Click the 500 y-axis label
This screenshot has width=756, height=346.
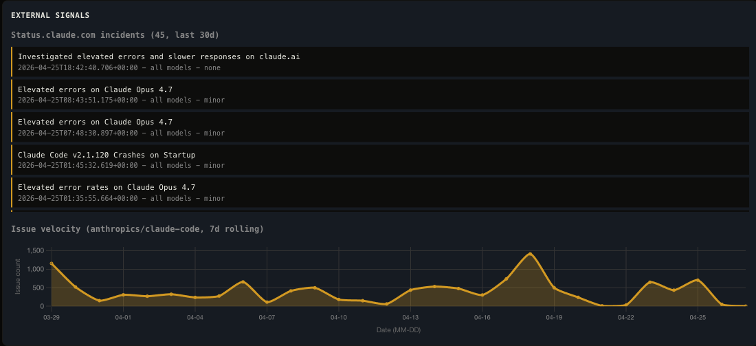pos(38,288)
